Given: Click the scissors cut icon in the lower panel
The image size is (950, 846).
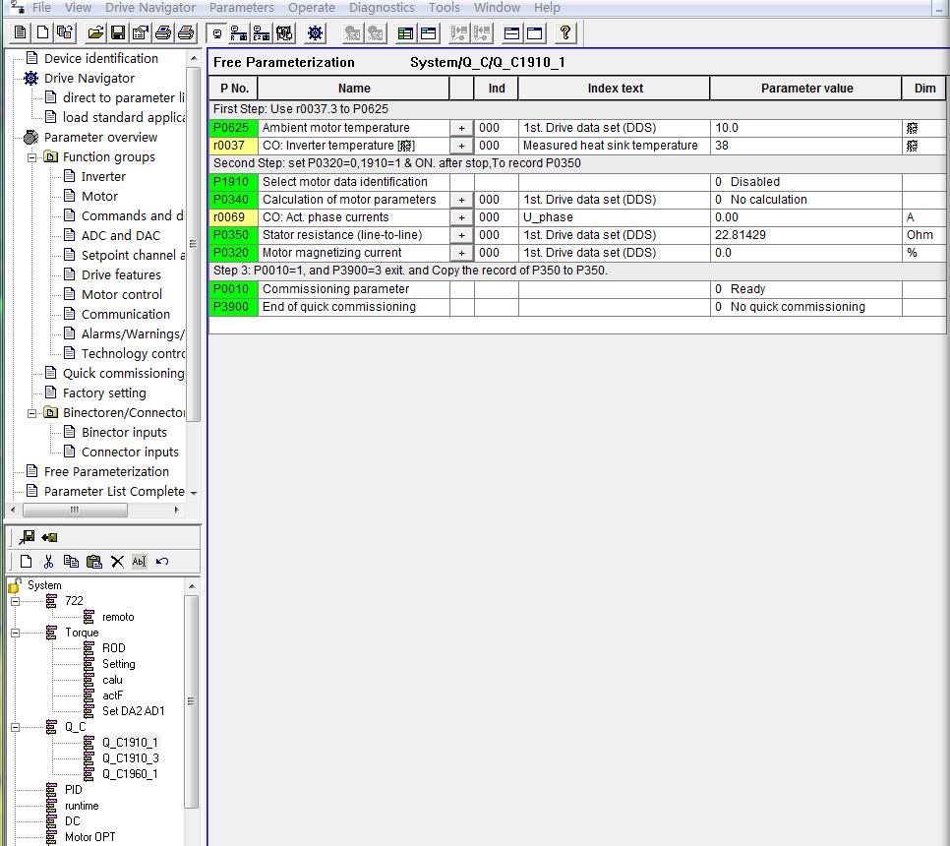Looking at the screenshot, I should pyautogui.click(x=48, y=562).
